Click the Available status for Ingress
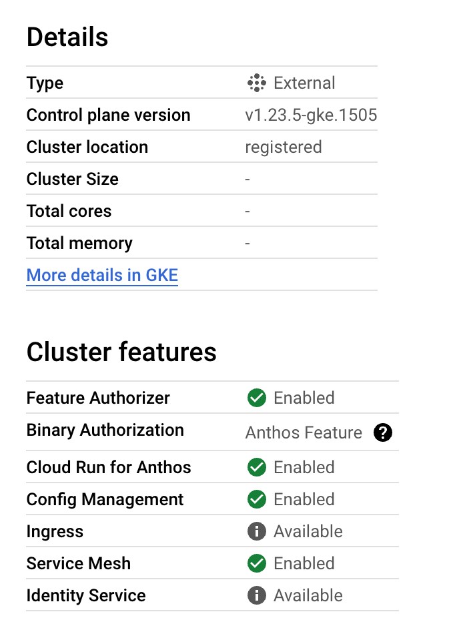The height and width of the screenshot is (630, 451). coord(308,531)
